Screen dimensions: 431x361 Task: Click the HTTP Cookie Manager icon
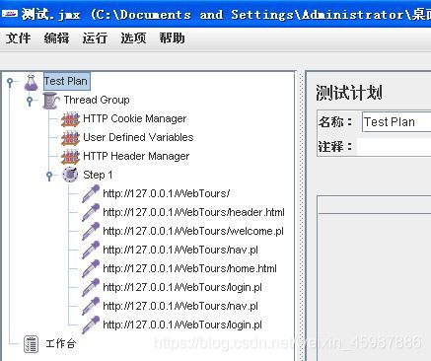pos(70,119)
